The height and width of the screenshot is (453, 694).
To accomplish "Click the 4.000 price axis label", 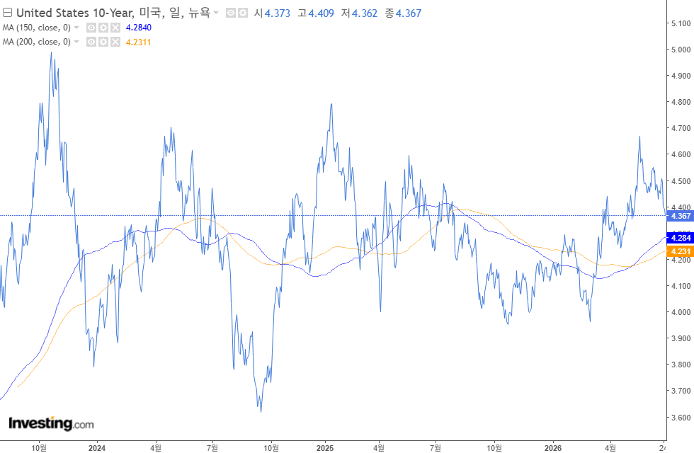I will pyautogui.click(x=681, y=312).
